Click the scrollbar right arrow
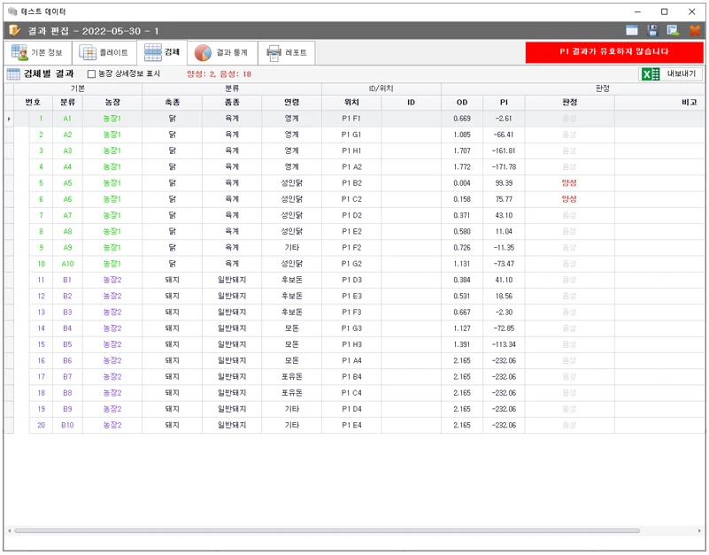This screenshot has height=555, width=709. [x=699, y=530]
